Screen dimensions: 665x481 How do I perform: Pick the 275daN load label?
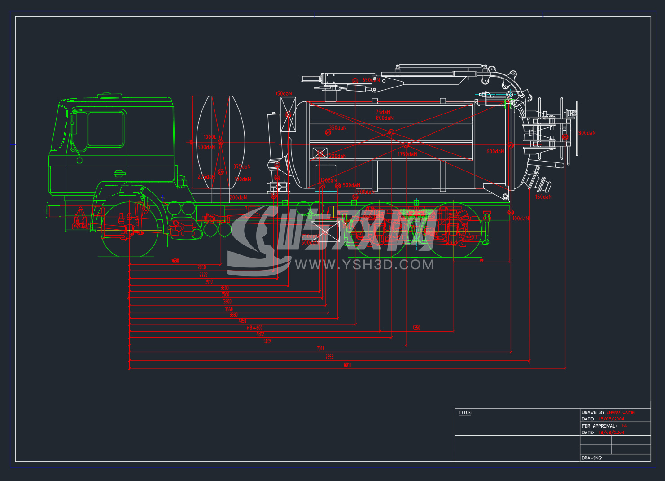point(206,177)
